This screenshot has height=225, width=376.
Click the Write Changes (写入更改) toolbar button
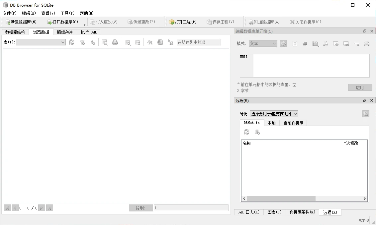104,22
